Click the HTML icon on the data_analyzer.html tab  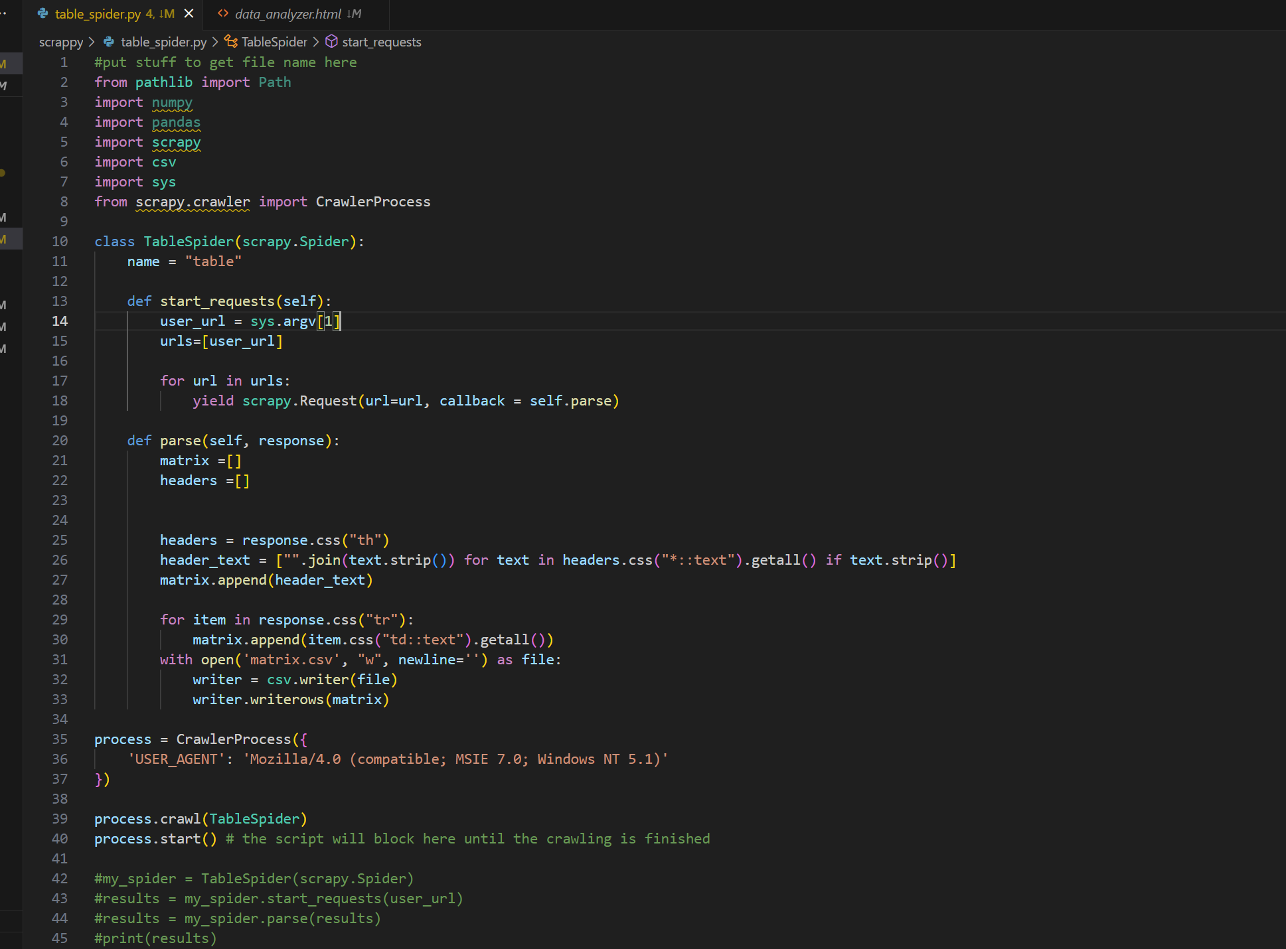coord(223,13)
